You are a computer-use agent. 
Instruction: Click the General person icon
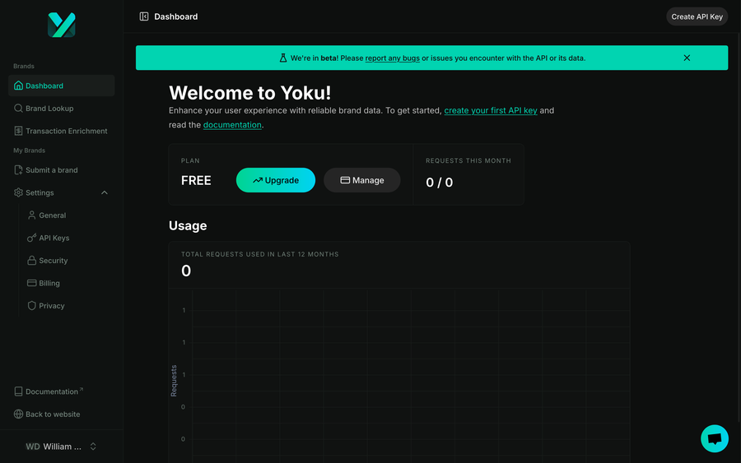pyautogui.click(x=31, y=215)
